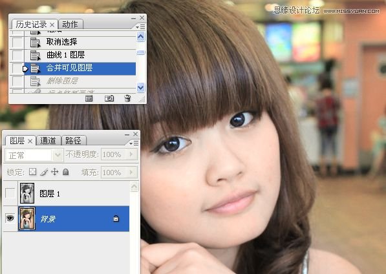Click the History panel scrollbar down arrow
The image size is (386, 274).
coord(140,87)
